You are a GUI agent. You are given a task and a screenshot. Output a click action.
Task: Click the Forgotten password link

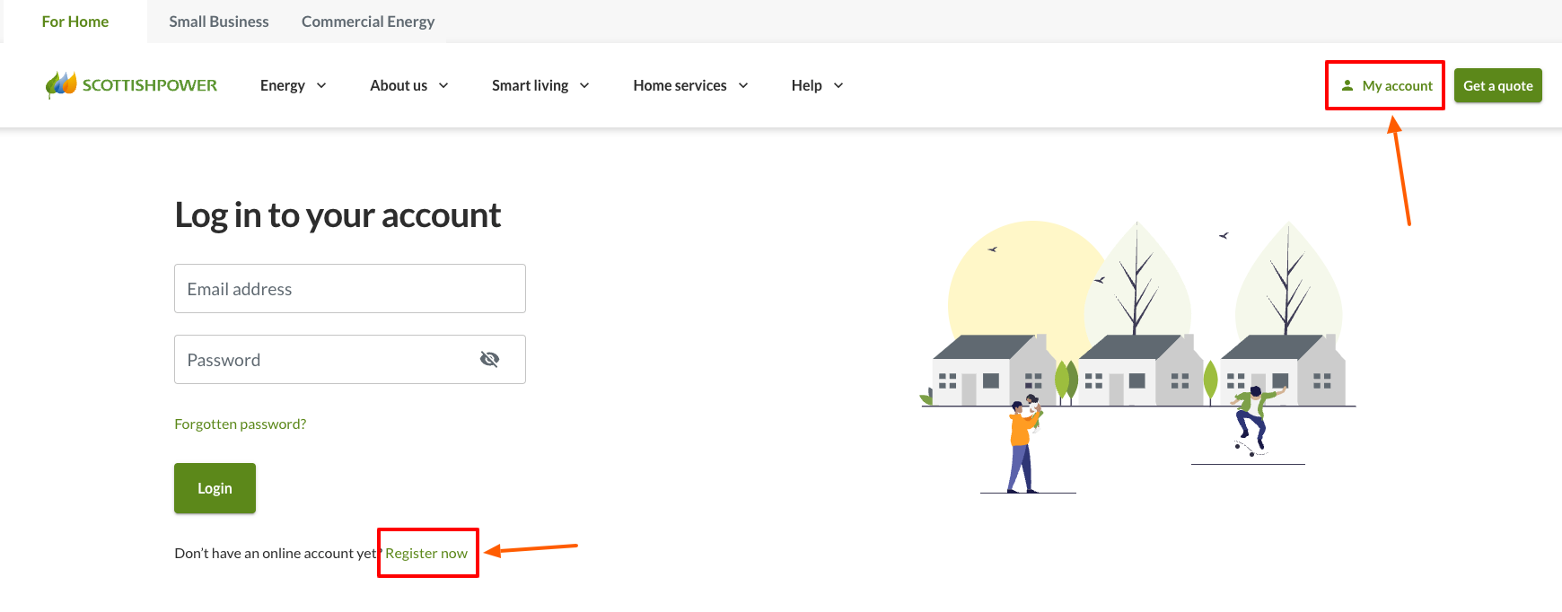(x=241, y=424)
